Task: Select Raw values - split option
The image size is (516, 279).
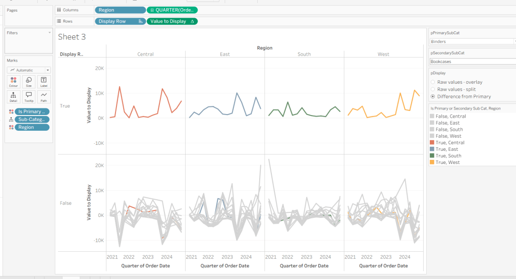Action: [433, 89]
